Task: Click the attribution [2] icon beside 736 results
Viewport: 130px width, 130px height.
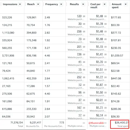Action: (x=84, y=54)
